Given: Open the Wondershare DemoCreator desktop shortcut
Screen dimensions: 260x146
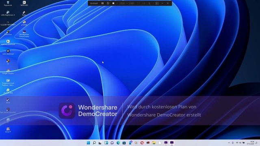Looking at the screenshot, I should click(24, 34).
